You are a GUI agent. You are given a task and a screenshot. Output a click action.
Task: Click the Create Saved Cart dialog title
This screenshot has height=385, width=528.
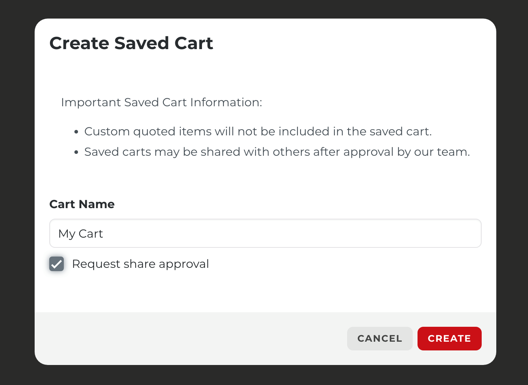(131, 43)
